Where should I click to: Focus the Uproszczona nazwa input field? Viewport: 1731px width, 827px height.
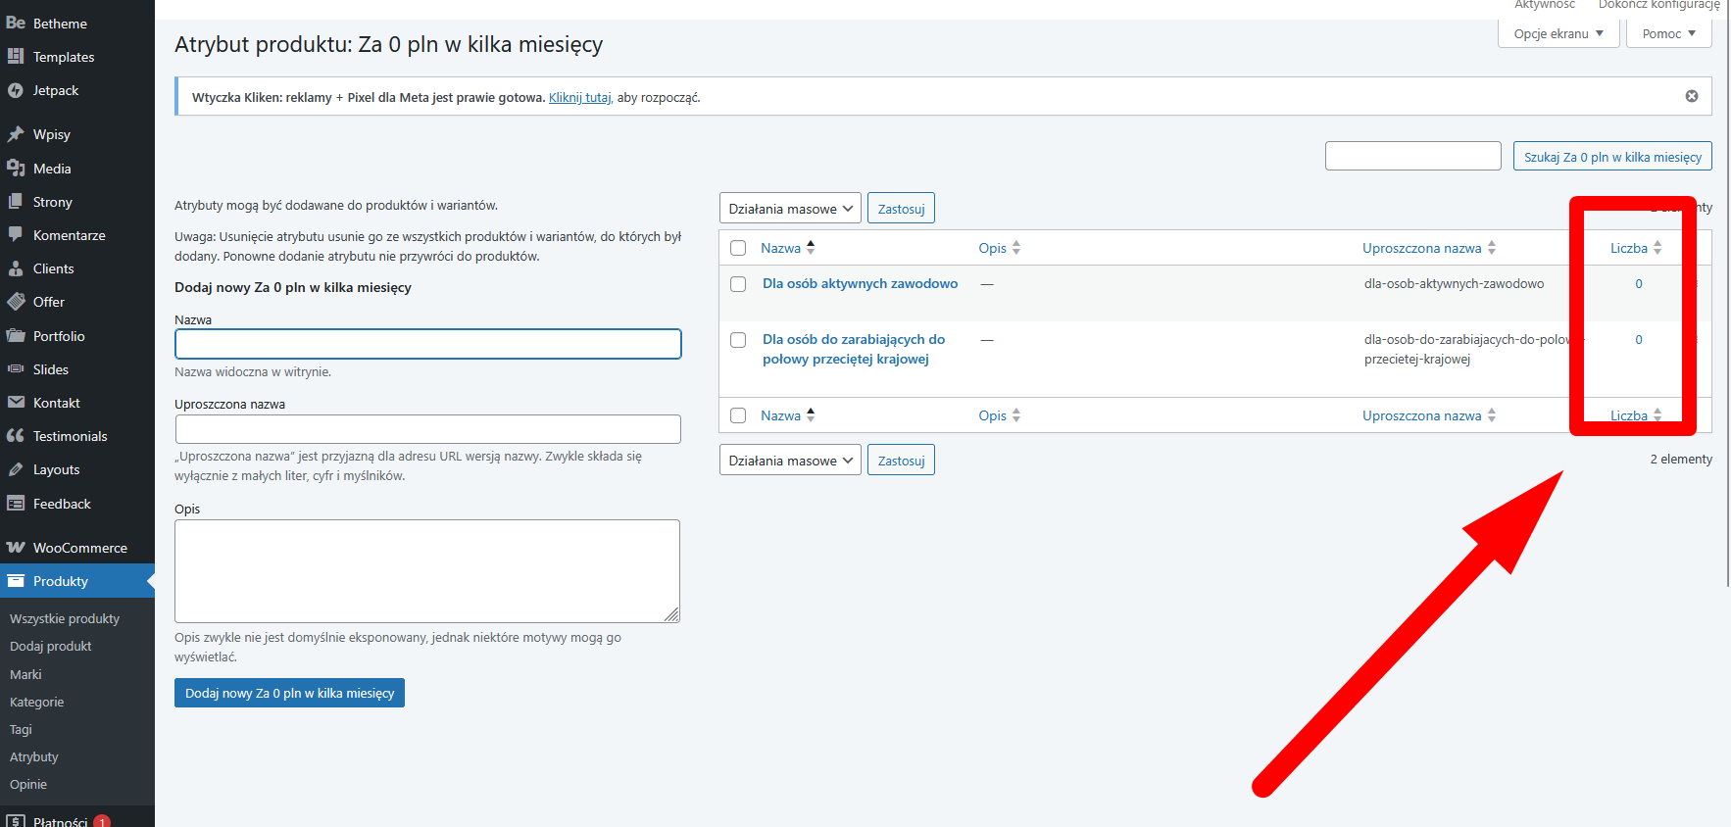tap(427, 429)
